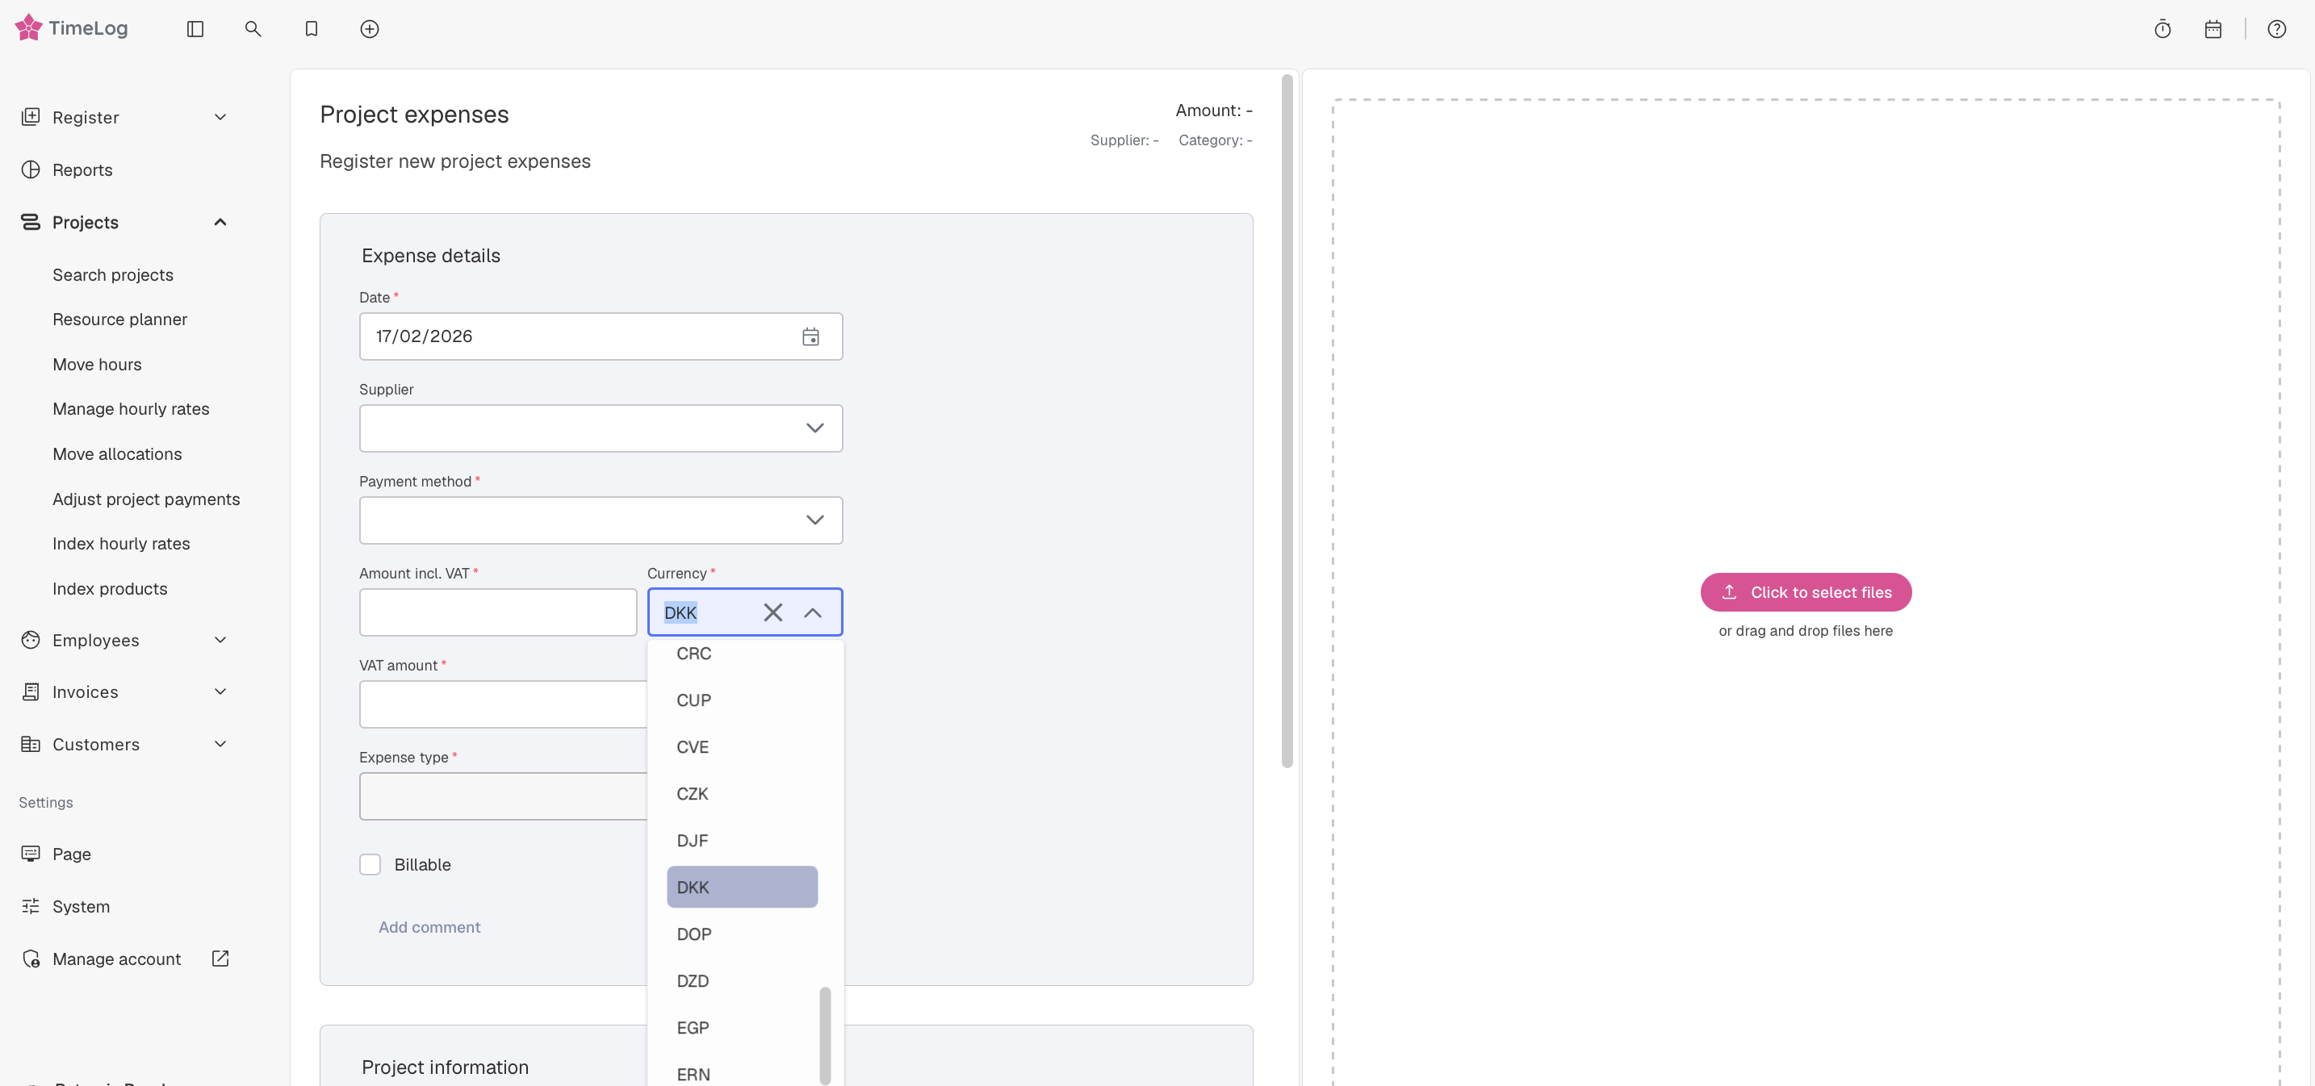Click the Add comment link
This screenshot has width=2315, height=1086.
click(x=429, y=927)
